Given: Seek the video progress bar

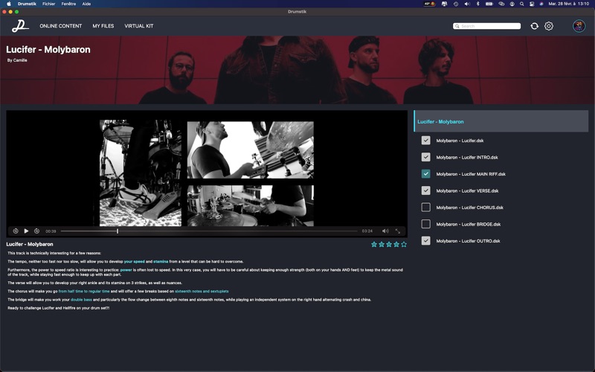Looking at the screenshot, I should pos(209,231).
